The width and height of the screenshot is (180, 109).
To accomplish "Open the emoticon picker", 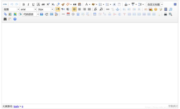I will pyautogui.click(x=156, y=9).
